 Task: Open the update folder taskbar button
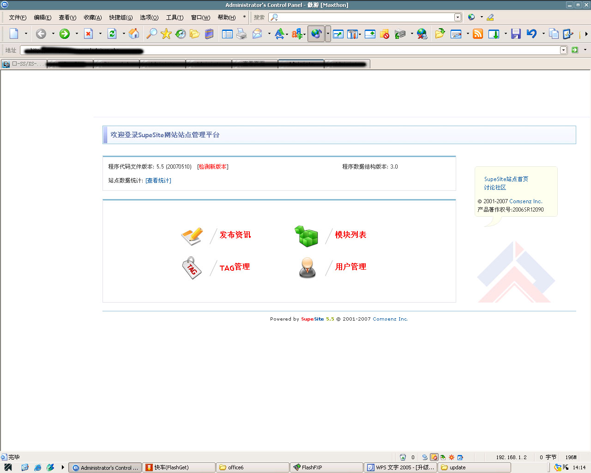click(x=474, y=467)
